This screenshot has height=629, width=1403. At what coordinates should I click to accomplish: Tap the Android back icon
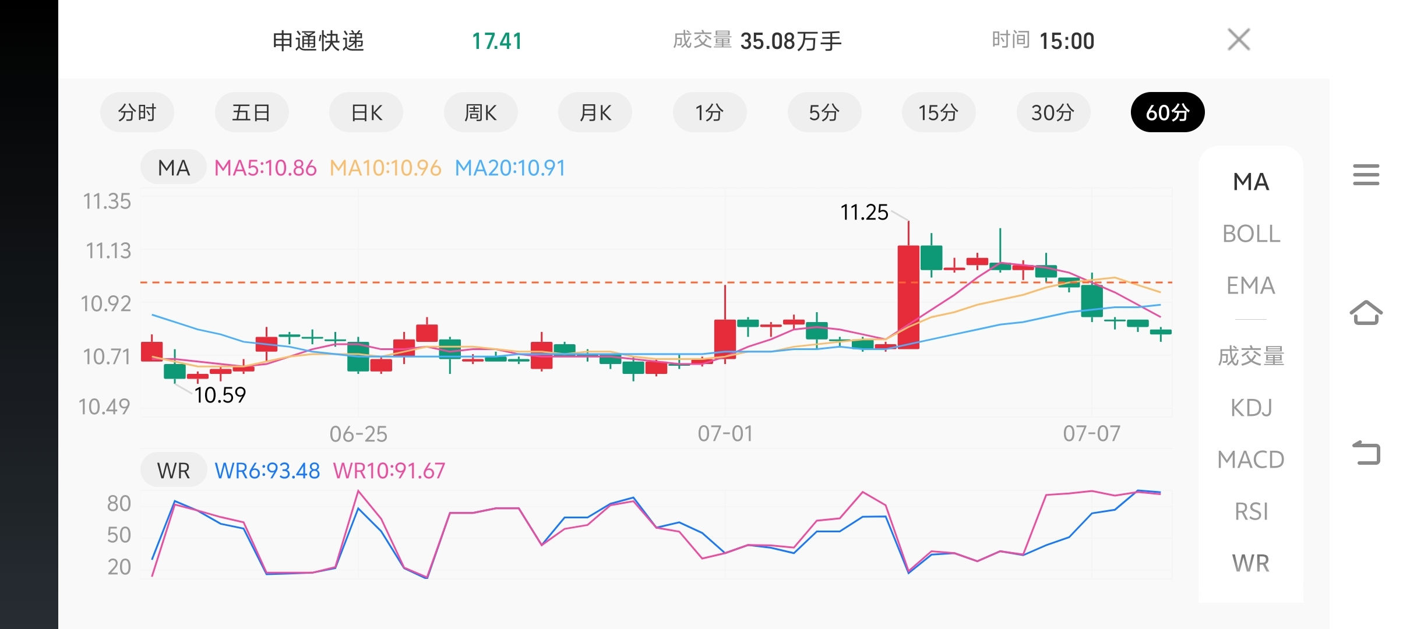pyautogui.click(x=1366, y=453)
